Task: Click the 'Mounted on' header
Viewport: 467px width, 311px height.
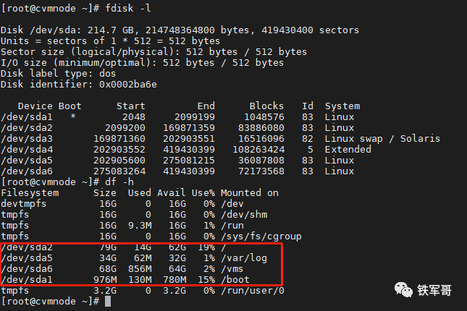Action: pos(250,193)
